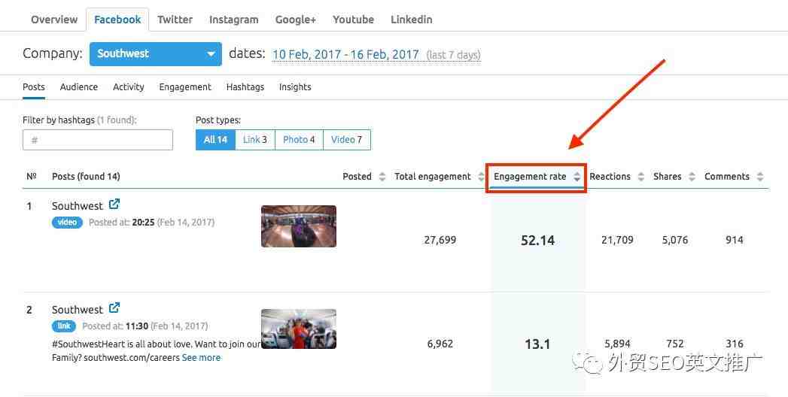The height and width of the screenshot is (397, 788).
Task: Sort by Reactions column arrows
Action: (x=640, y=177)
